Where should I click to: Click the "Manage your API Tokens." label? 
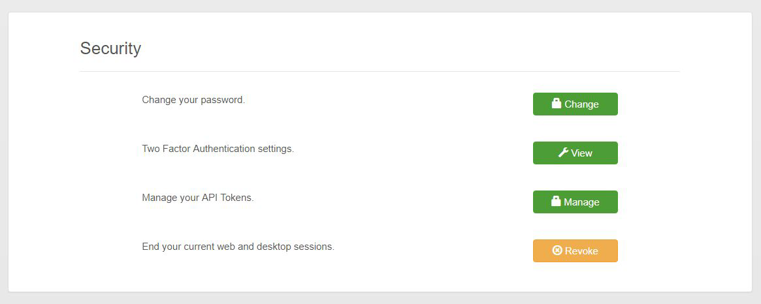197,197
